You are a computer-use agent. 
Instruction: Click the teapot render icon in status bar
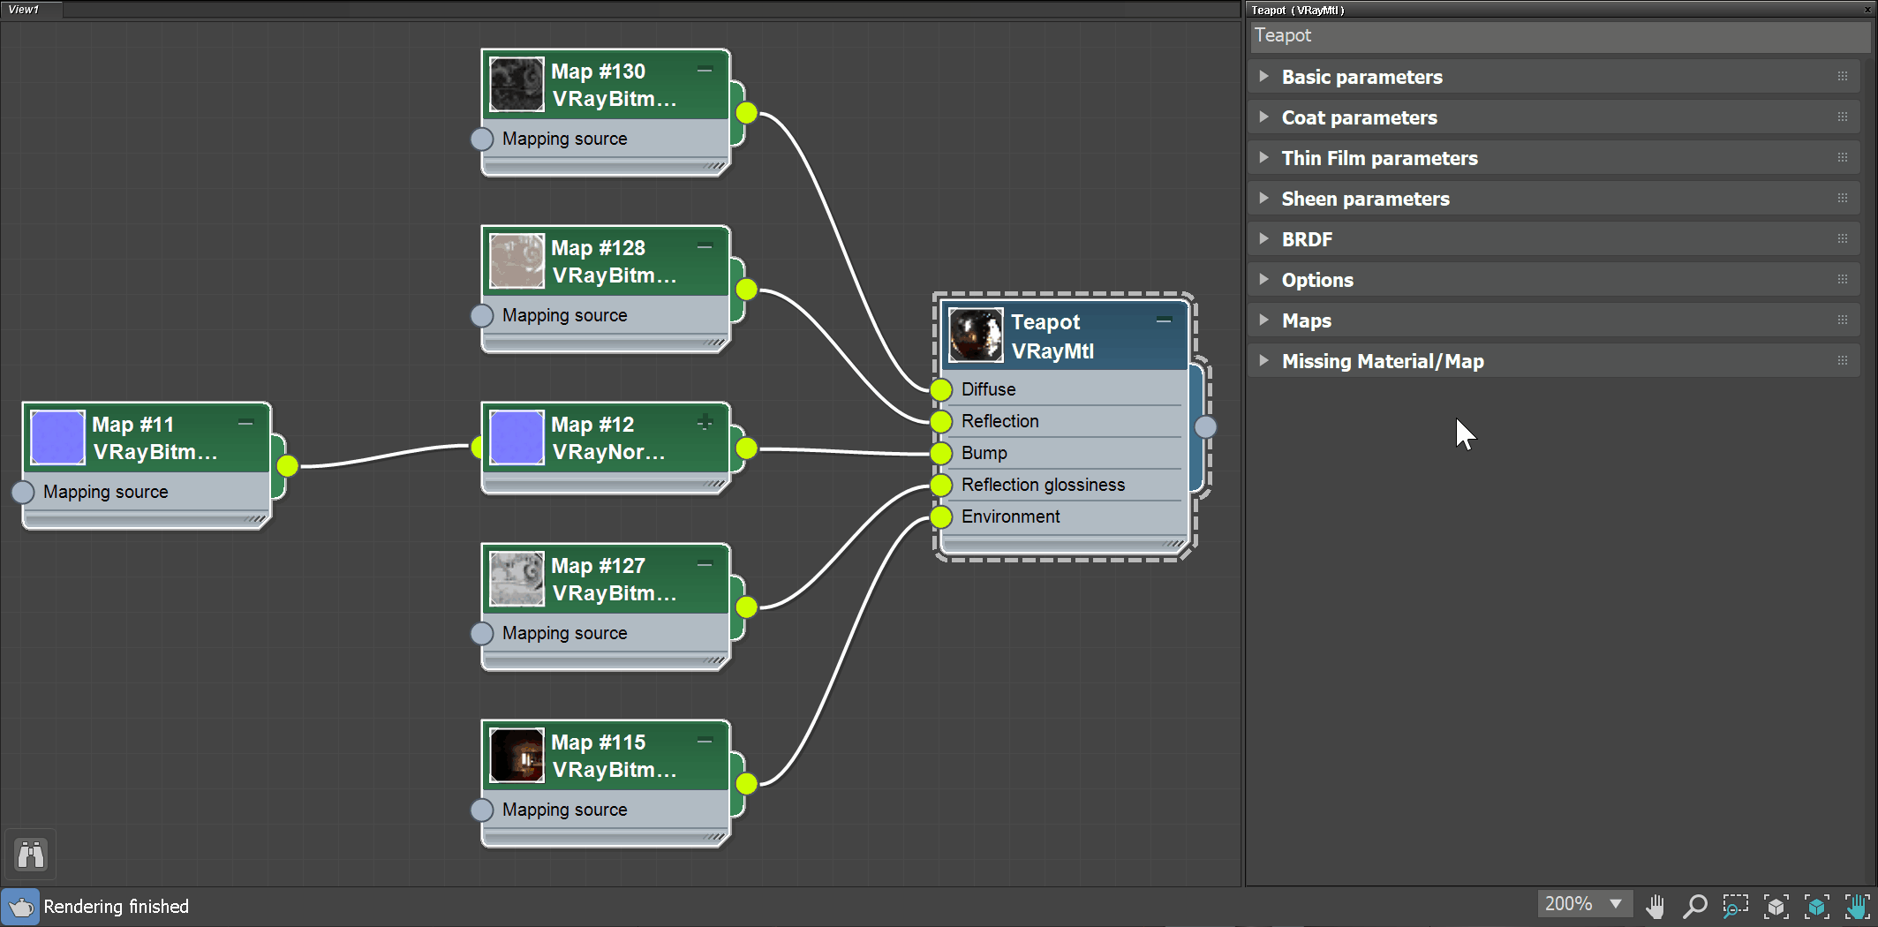pyautogui.click(x=20, y=907)
